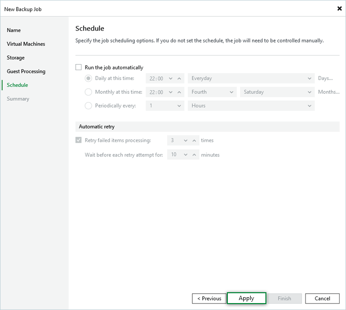Open the Hours unit dropdown
This screenshot has width=346, height=310.
click(251, 106)
